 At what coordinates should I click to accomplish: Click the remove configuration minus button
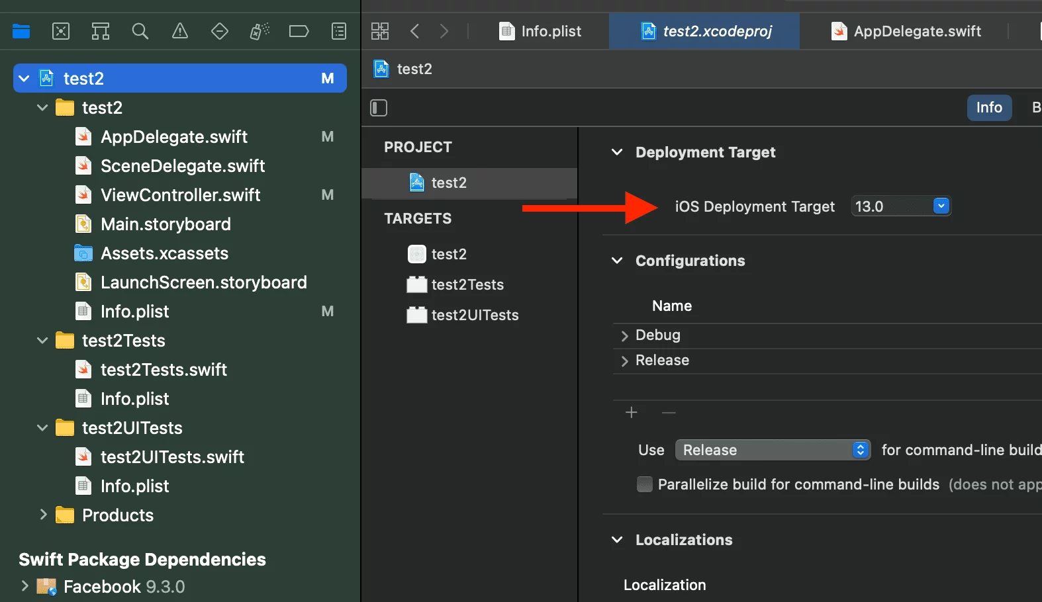point(669,413)
